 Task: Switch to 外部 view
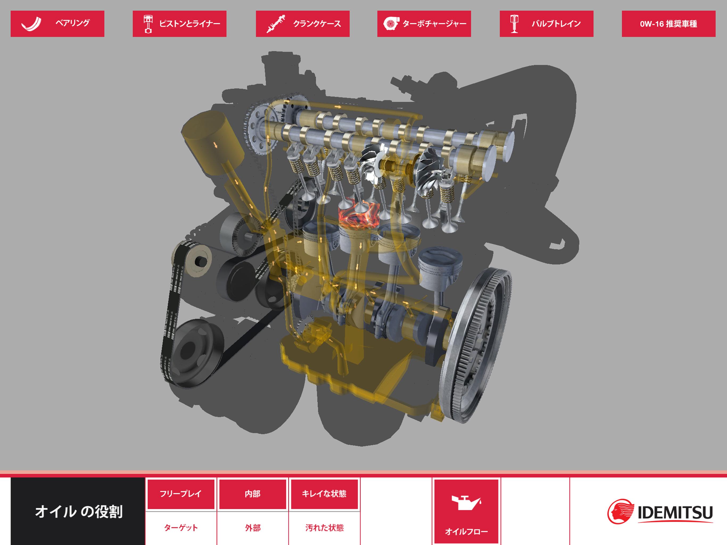coord(253,528)
